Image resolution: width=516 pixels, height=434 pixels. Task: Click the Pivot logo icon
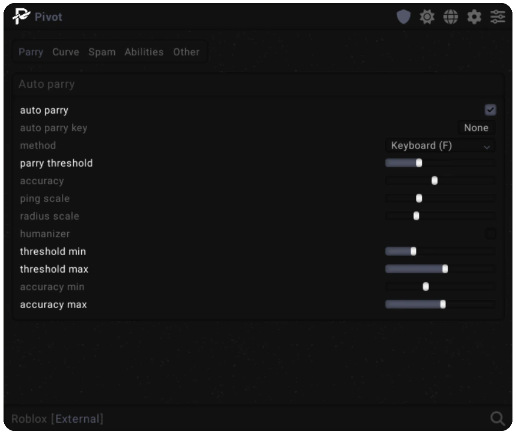[x=21, y=16]
